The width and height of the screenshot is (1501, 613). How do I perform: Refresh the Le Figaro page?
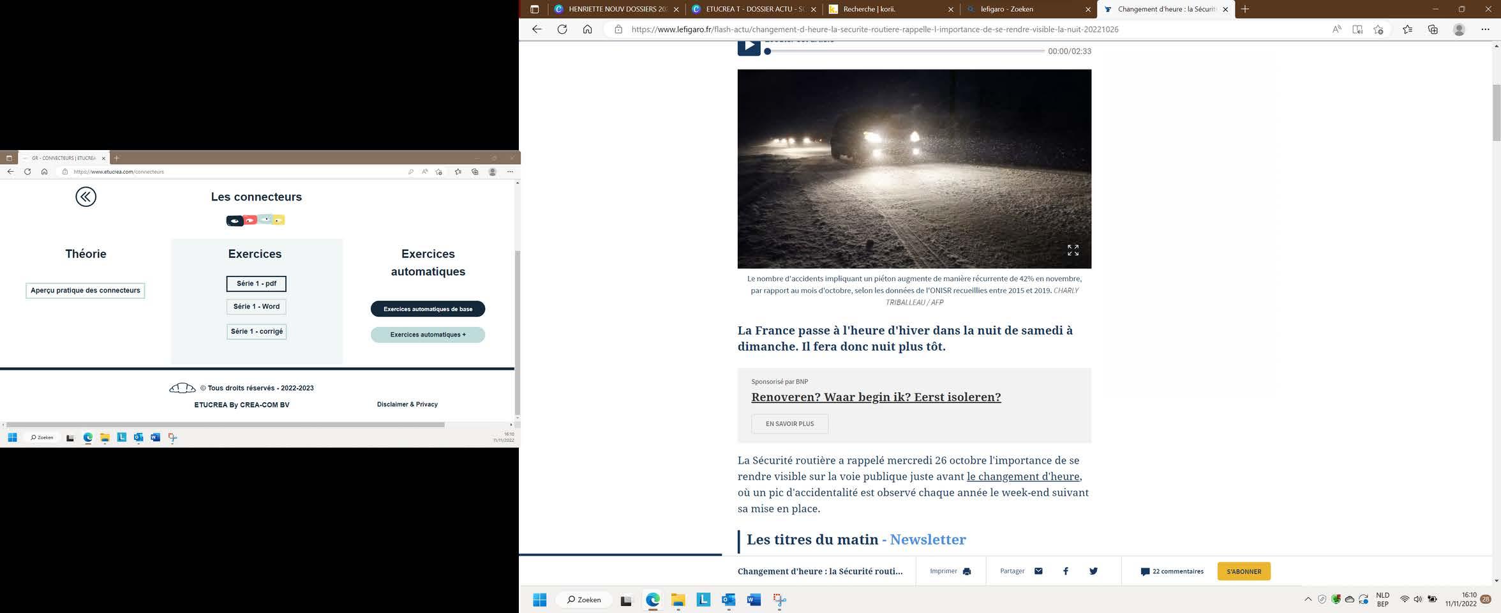562,29
